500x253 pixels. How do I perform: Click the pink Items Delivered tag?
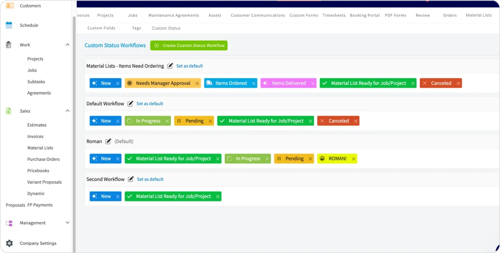tap(289, 83)
